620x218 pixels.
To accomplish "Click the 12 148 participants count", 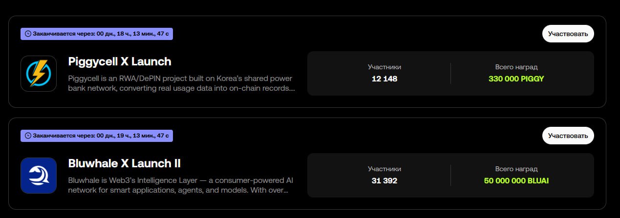I will coord(385,79).
